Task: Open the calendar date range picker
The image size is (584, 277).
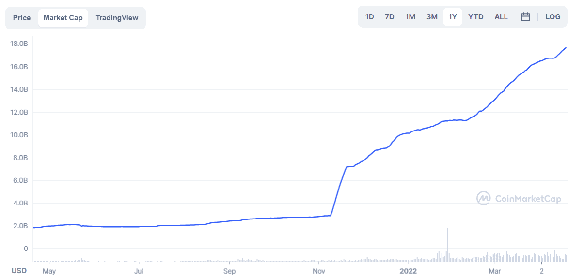Action: [525, 17]
